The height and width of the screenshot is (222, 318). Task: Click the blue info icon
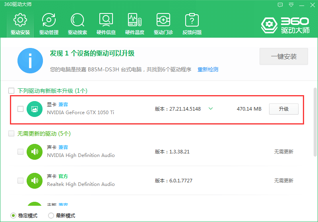point(30,61)
